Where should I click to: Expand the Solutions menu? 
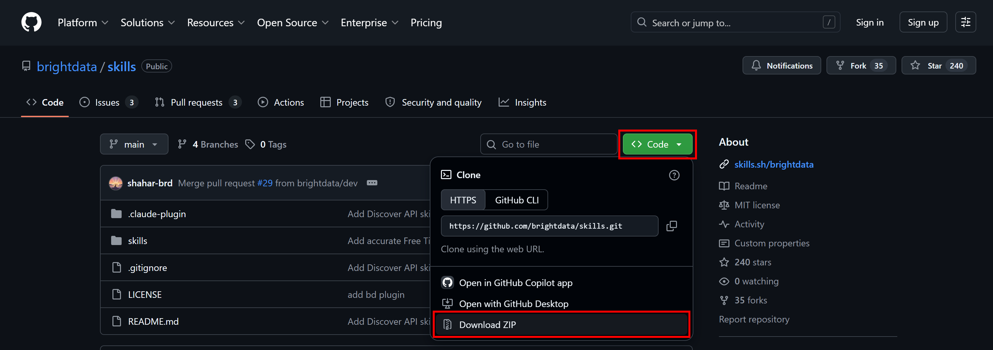pyautogui.click(x=148, y=22)
